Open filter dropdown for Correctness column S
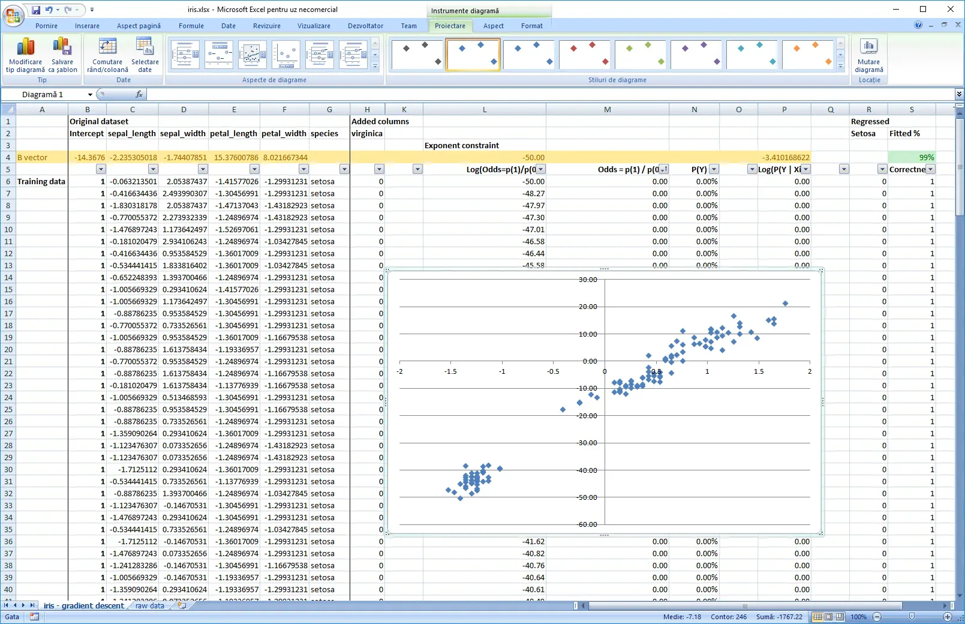 click(x=930, y=169)
